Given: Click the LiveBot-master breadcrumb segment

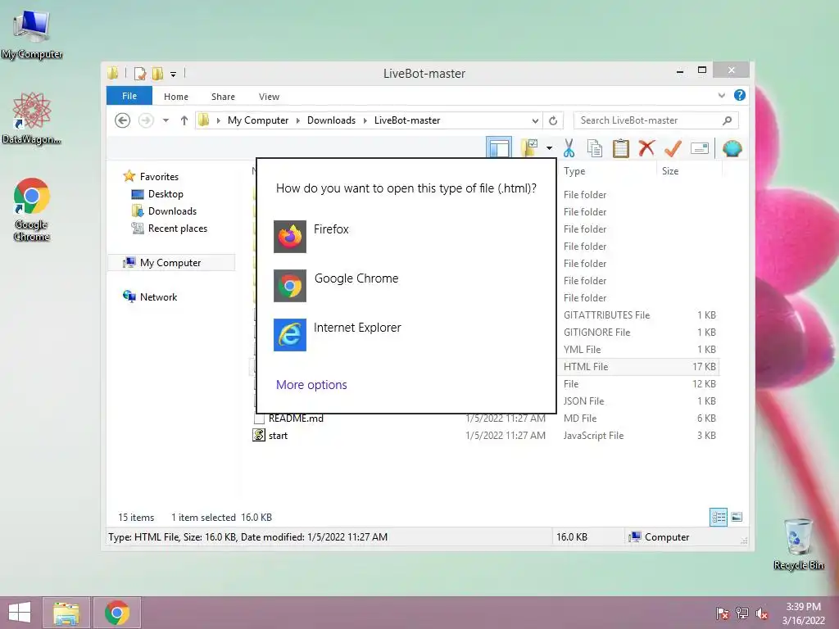Looking at the screenshot, I should click(407, 120).
